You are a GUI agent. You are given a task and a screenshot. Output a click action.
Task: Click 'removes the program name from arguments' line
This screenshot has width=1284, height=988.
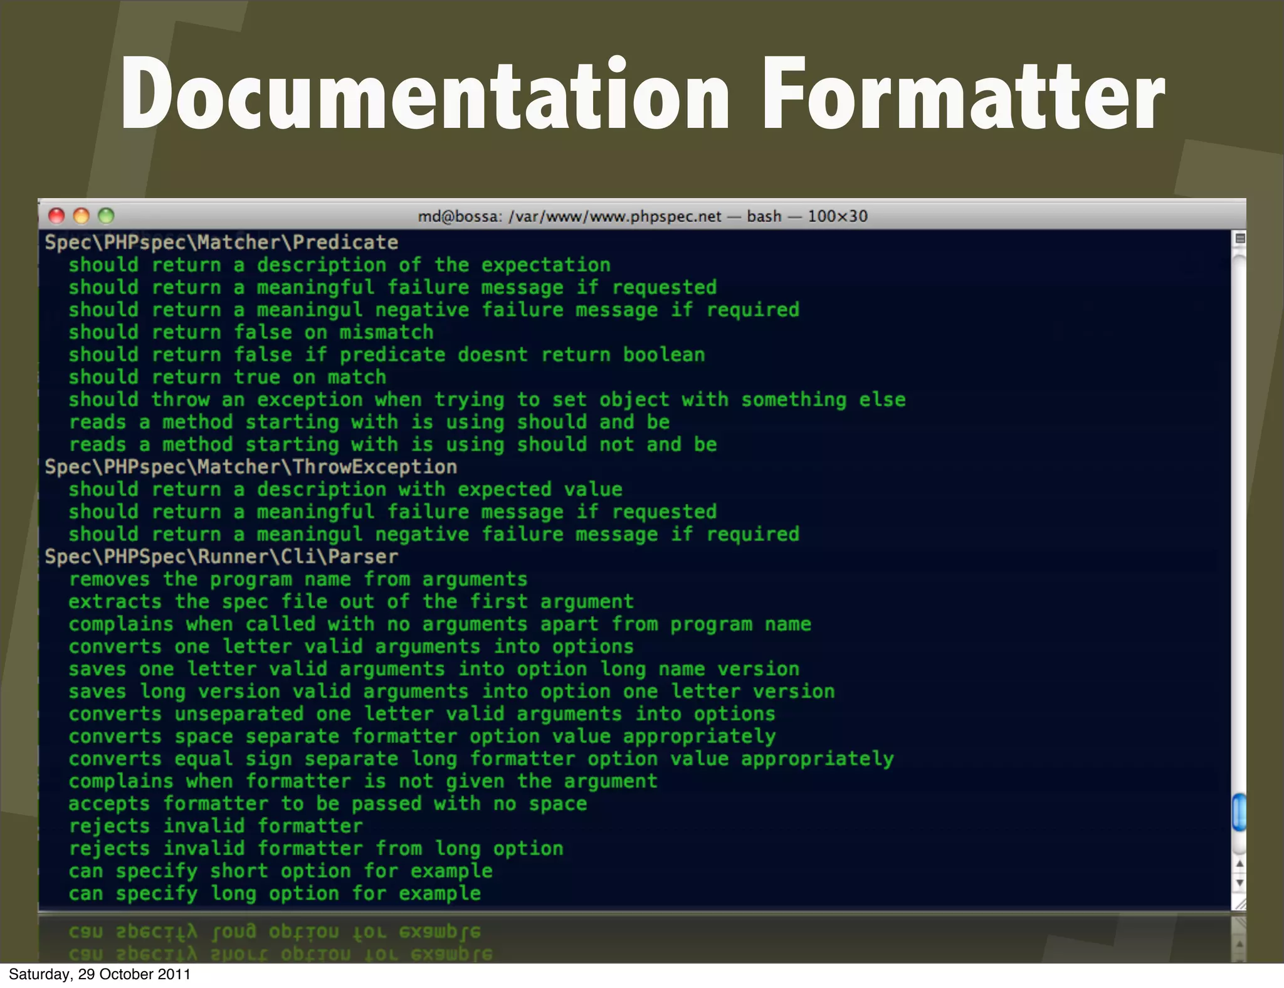[298, 579]
